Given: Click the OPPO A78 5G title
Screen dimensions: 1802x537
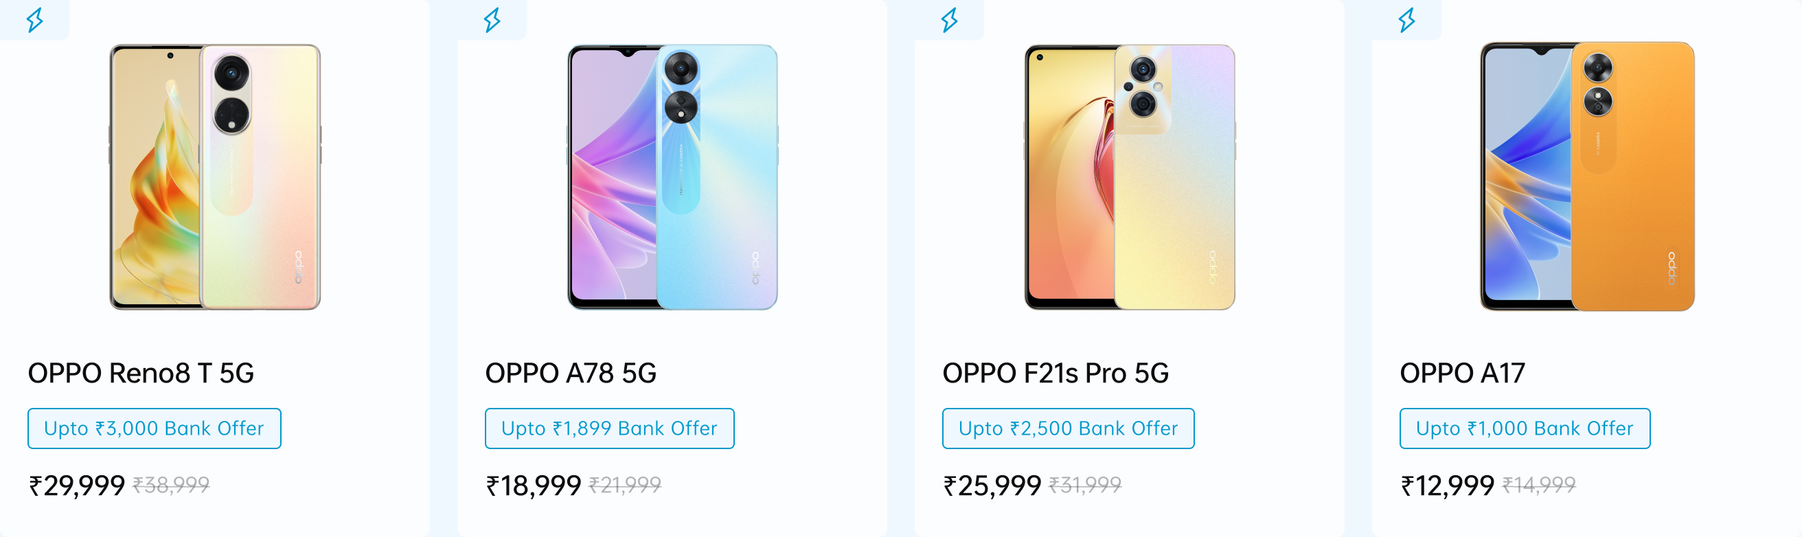Looking at the screenshot, I should click(571, 374).
